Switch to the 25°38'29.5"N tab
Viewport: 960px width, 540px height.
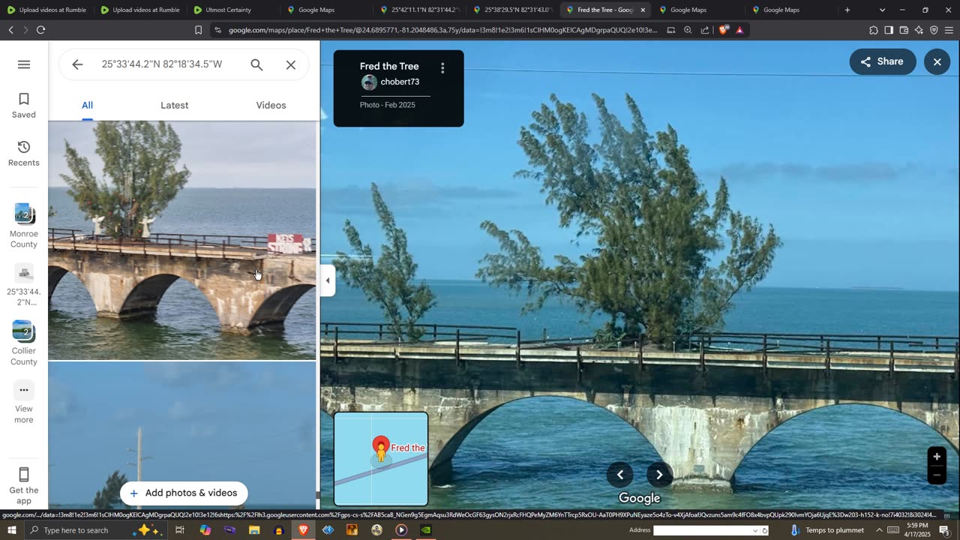(511, 10)
